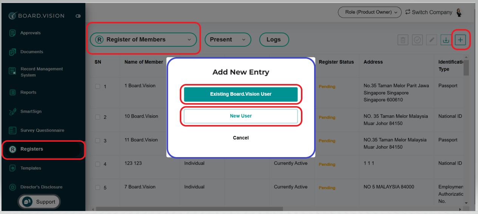The image size is (478, 214).
Task: Open Approvals in the sidebar
Action: coord(30,33)
